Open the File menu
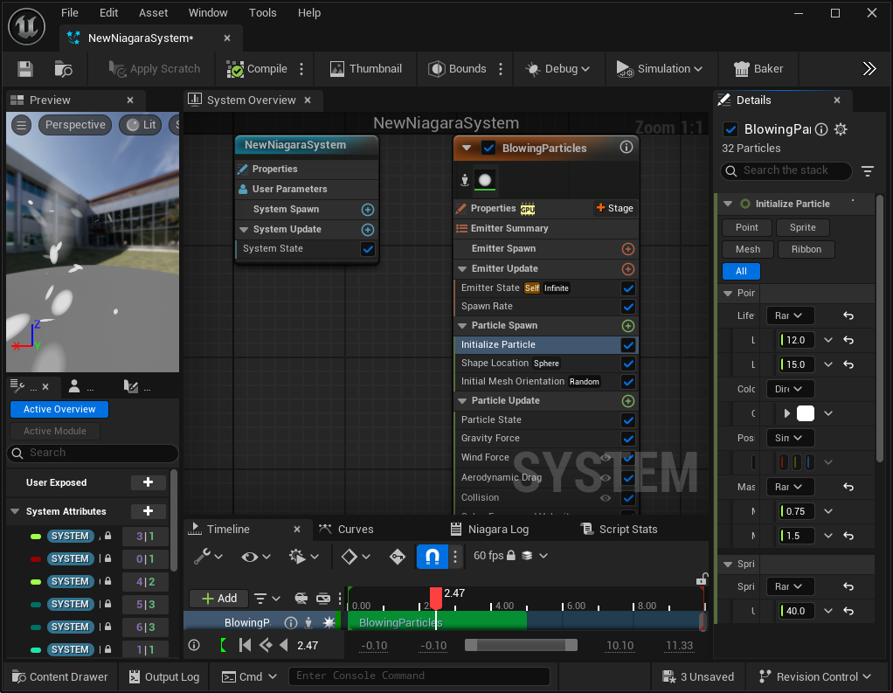 (70, 12)
